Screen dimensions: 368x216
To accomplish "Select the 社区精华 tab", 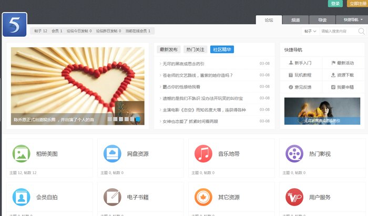I will tap(222, 49).
